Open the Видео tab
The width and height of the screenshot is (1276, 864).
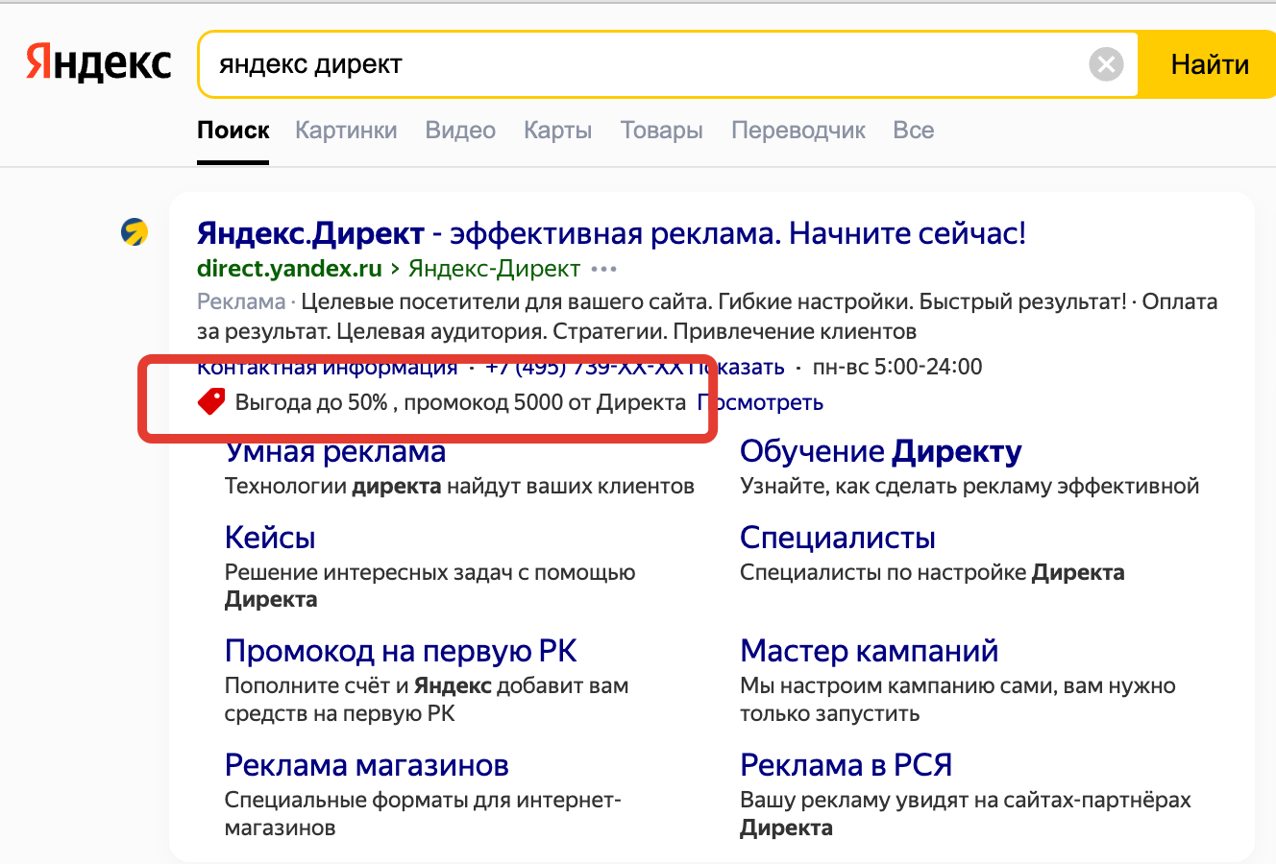[x=460, y=131]
